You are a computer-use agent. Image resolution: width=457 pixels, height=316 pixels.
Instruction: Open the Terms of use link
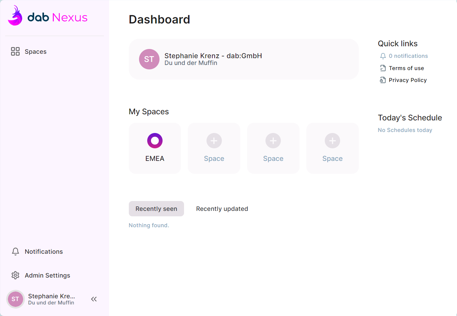pos(406,68)
